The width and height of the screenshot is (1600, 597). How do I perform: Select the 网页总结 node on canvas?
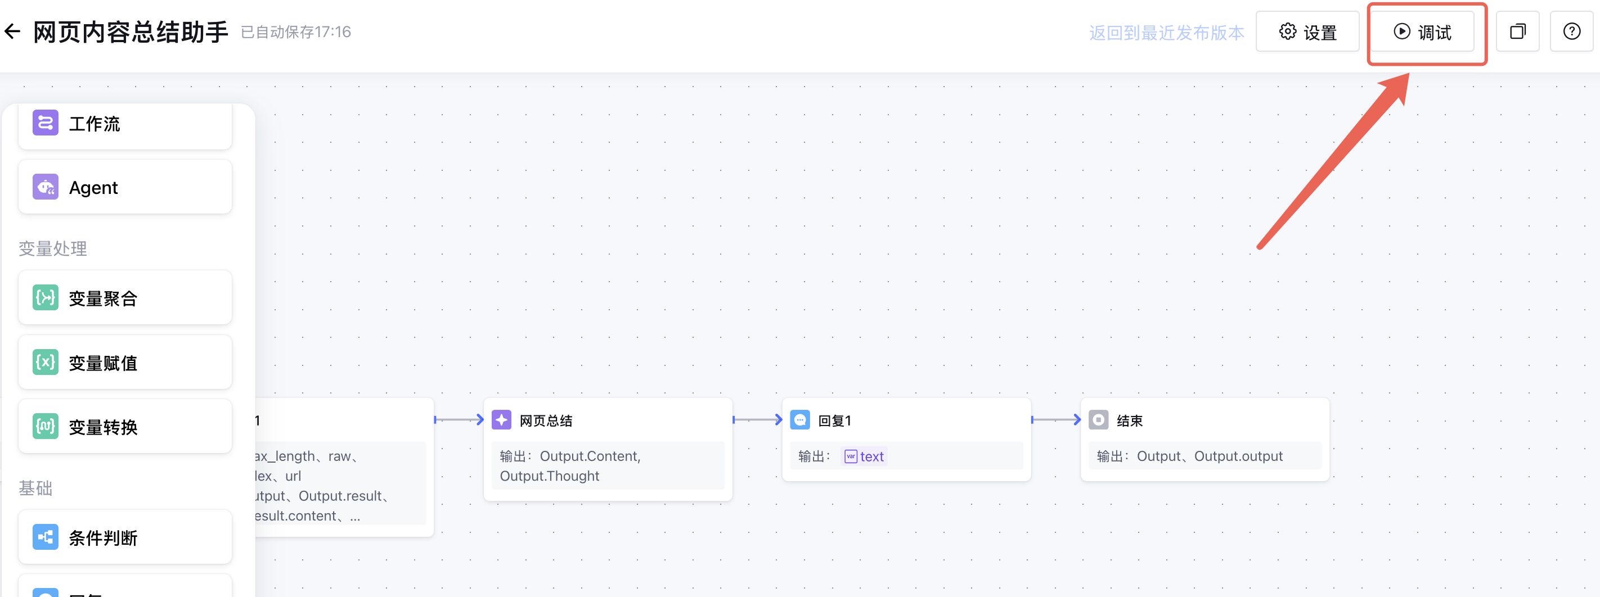608,449
